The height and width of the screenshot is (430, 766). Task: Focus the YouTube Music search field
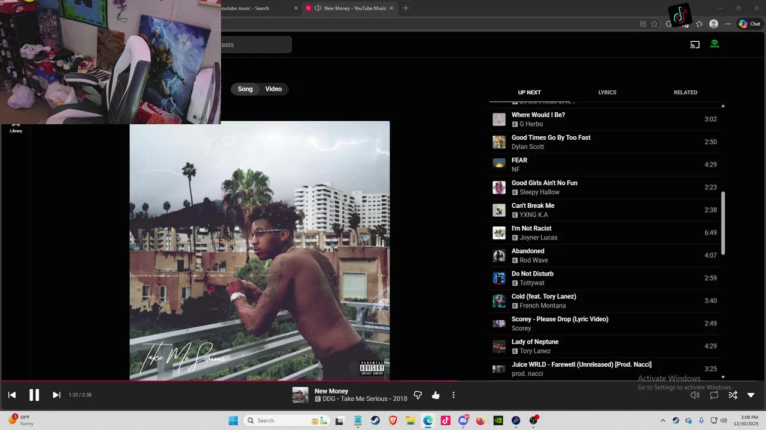(256, 45)
